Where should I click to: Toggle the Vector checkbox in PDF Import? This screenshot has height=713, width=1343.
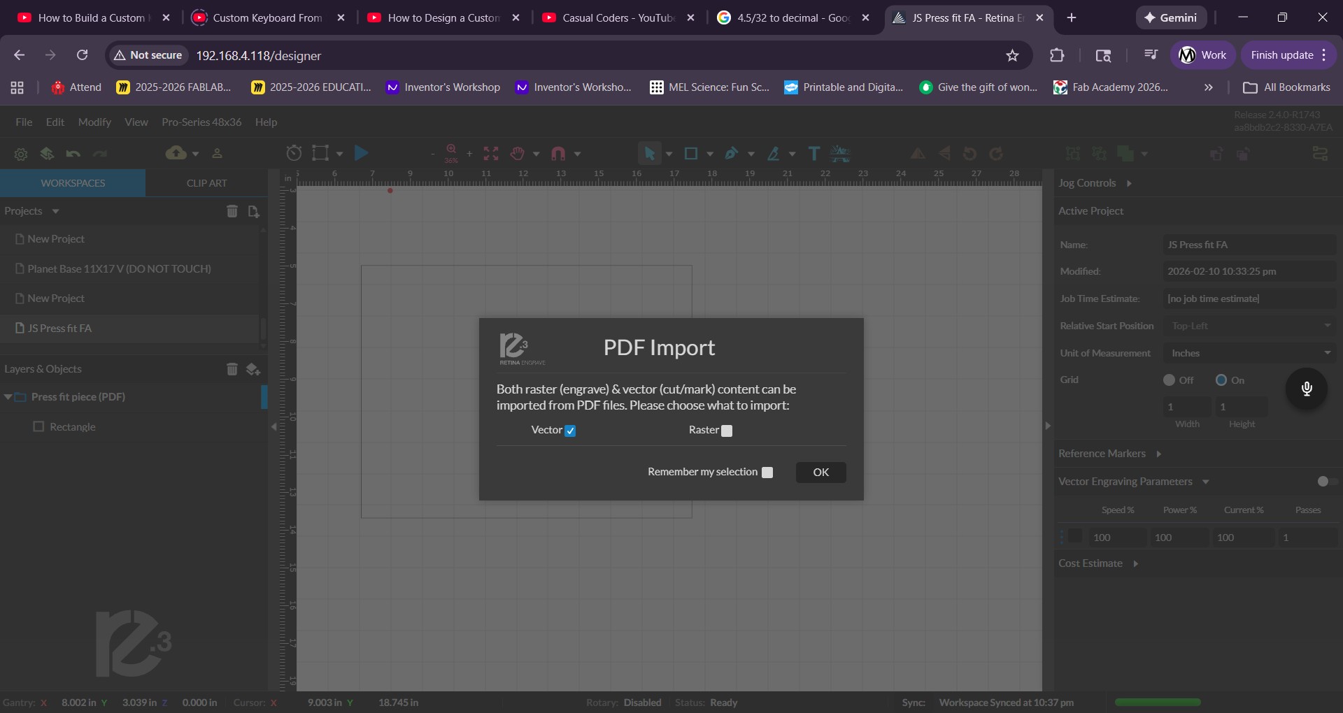pos(571,431)
